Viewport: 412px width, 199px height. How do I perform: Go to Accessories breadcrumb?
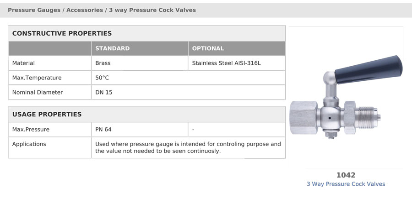85,10
